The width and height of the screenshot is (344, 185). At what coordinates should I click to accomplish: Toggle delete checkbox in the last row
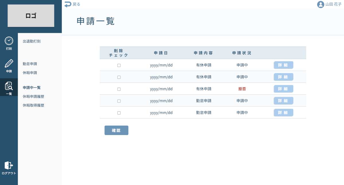[119, 113]
